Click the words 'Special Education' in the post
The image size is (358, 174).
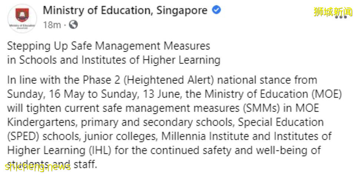click(282, 121)
